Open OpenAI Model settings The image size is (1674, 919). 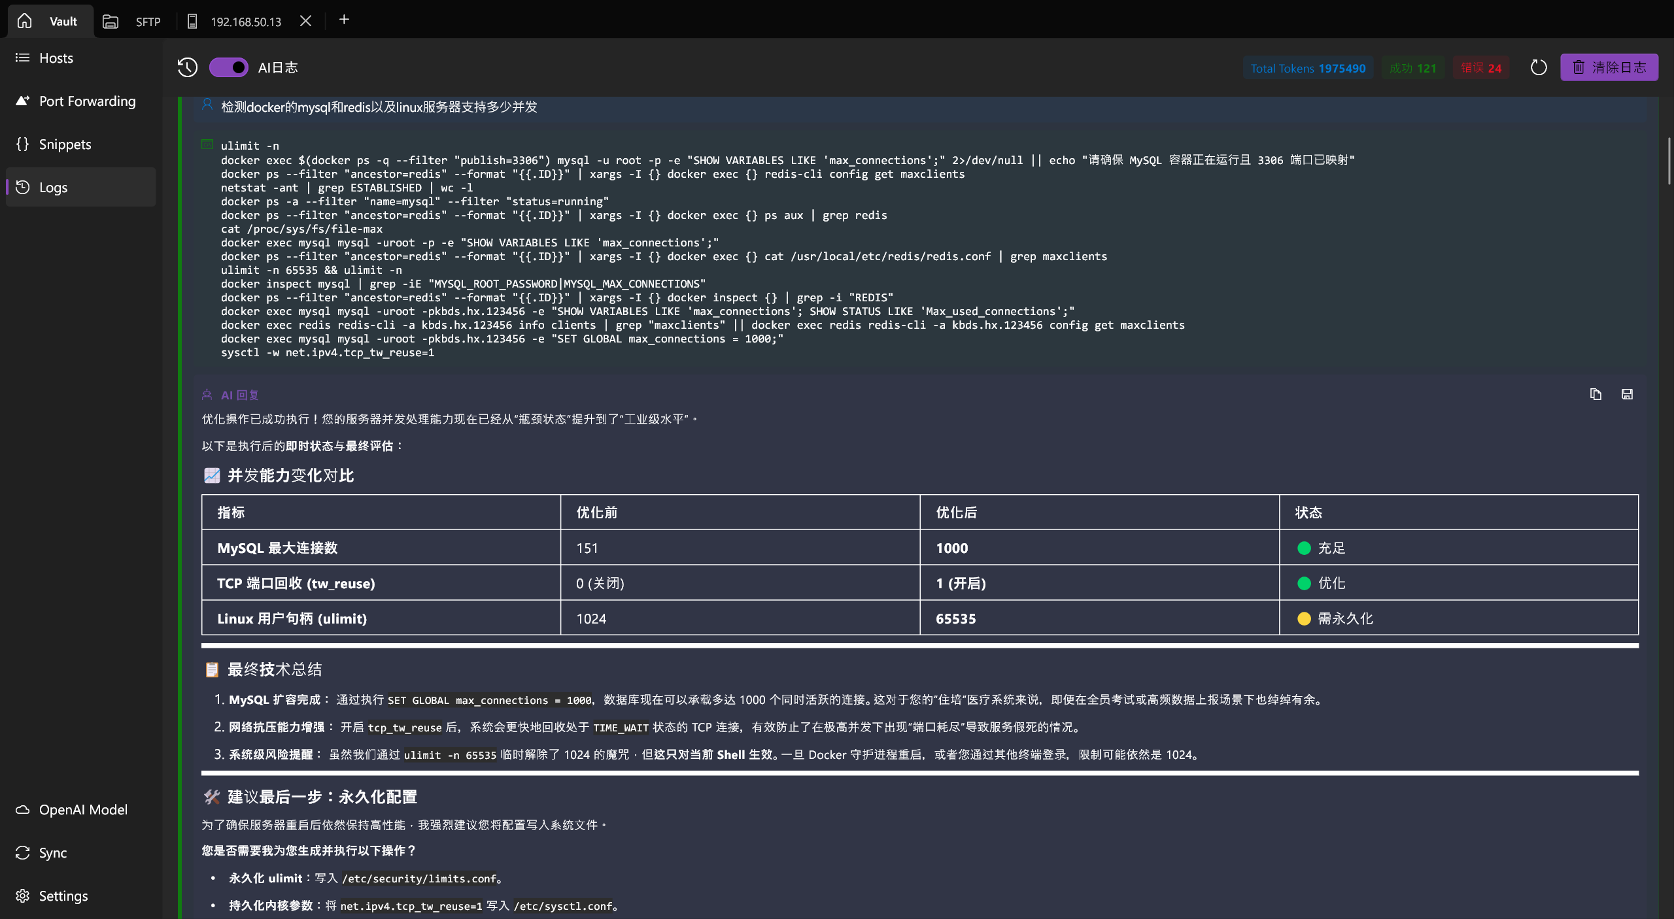pos(83,810)
